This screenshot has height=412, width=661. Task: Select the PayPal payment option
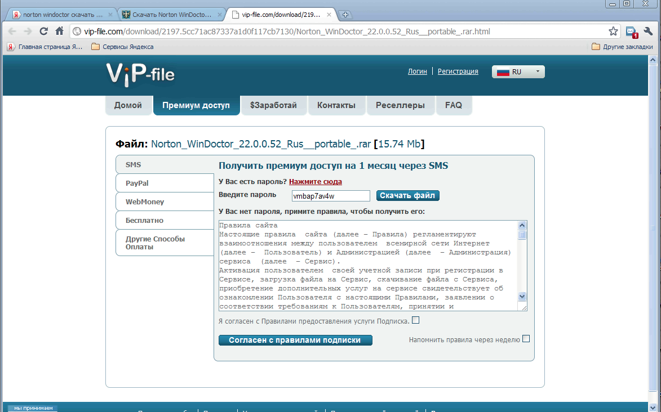(x=165, y=183)
